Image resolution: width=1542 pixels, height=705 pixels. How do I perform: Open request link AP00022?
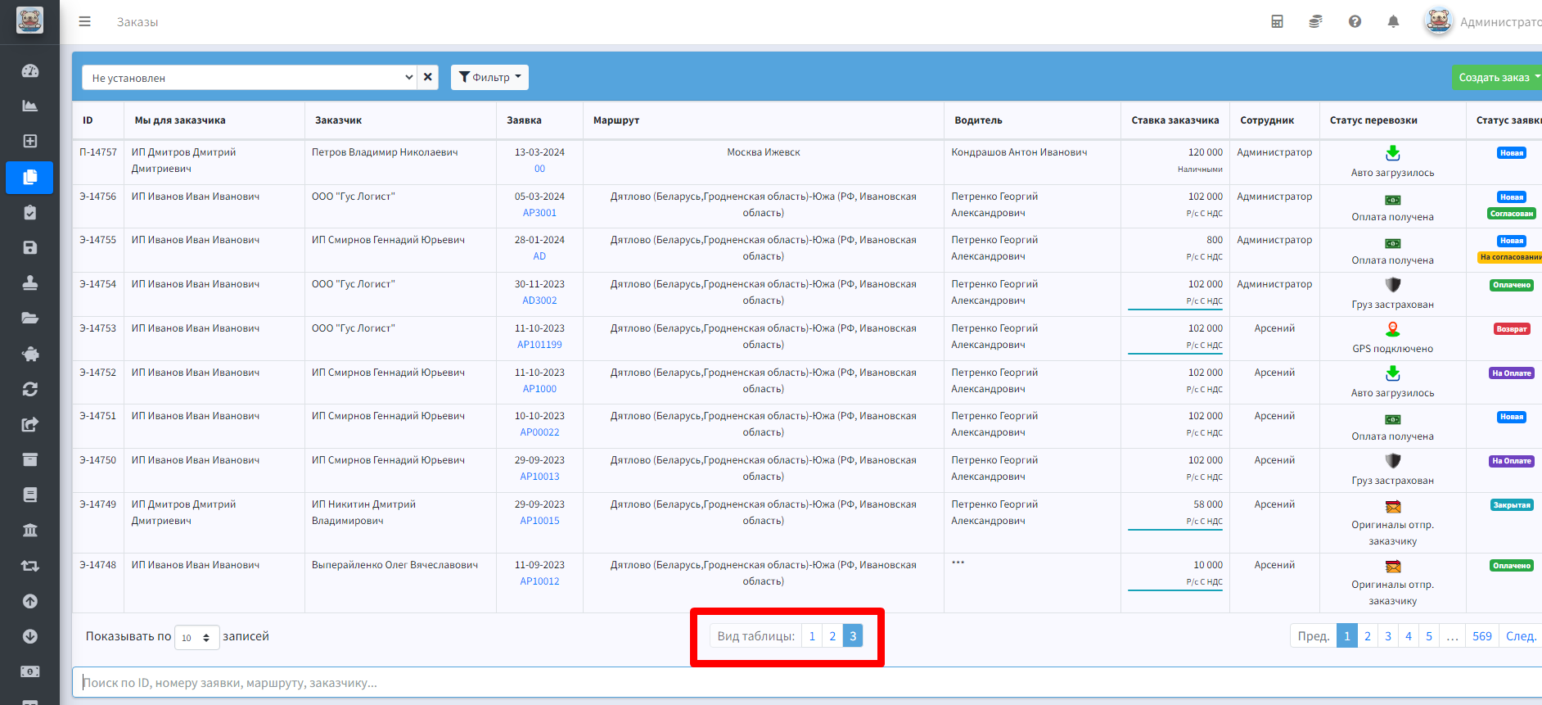(539, 432)
